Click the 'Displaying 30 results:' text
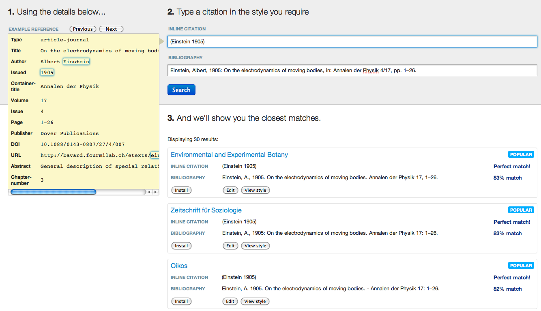Image resolution: width=541 pixels, height=311 pixels. 193,139
